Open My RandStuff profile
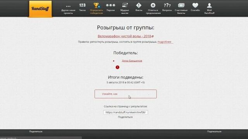248x139 pixels. (209, 8)
